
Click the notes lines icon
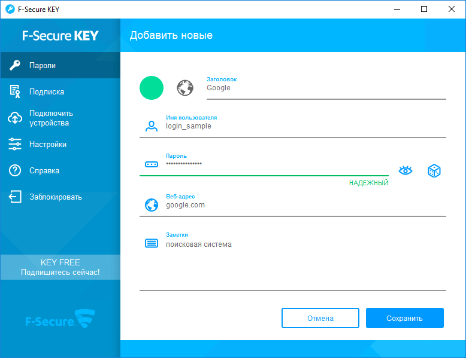coord(152,243)
